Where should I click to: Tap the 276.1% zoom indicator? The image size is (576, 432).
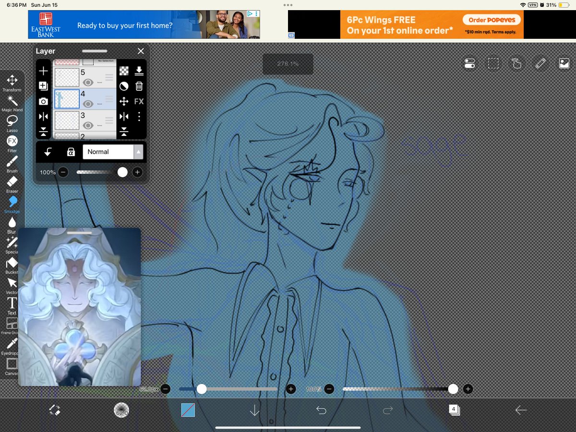click(x=288, y=64)
